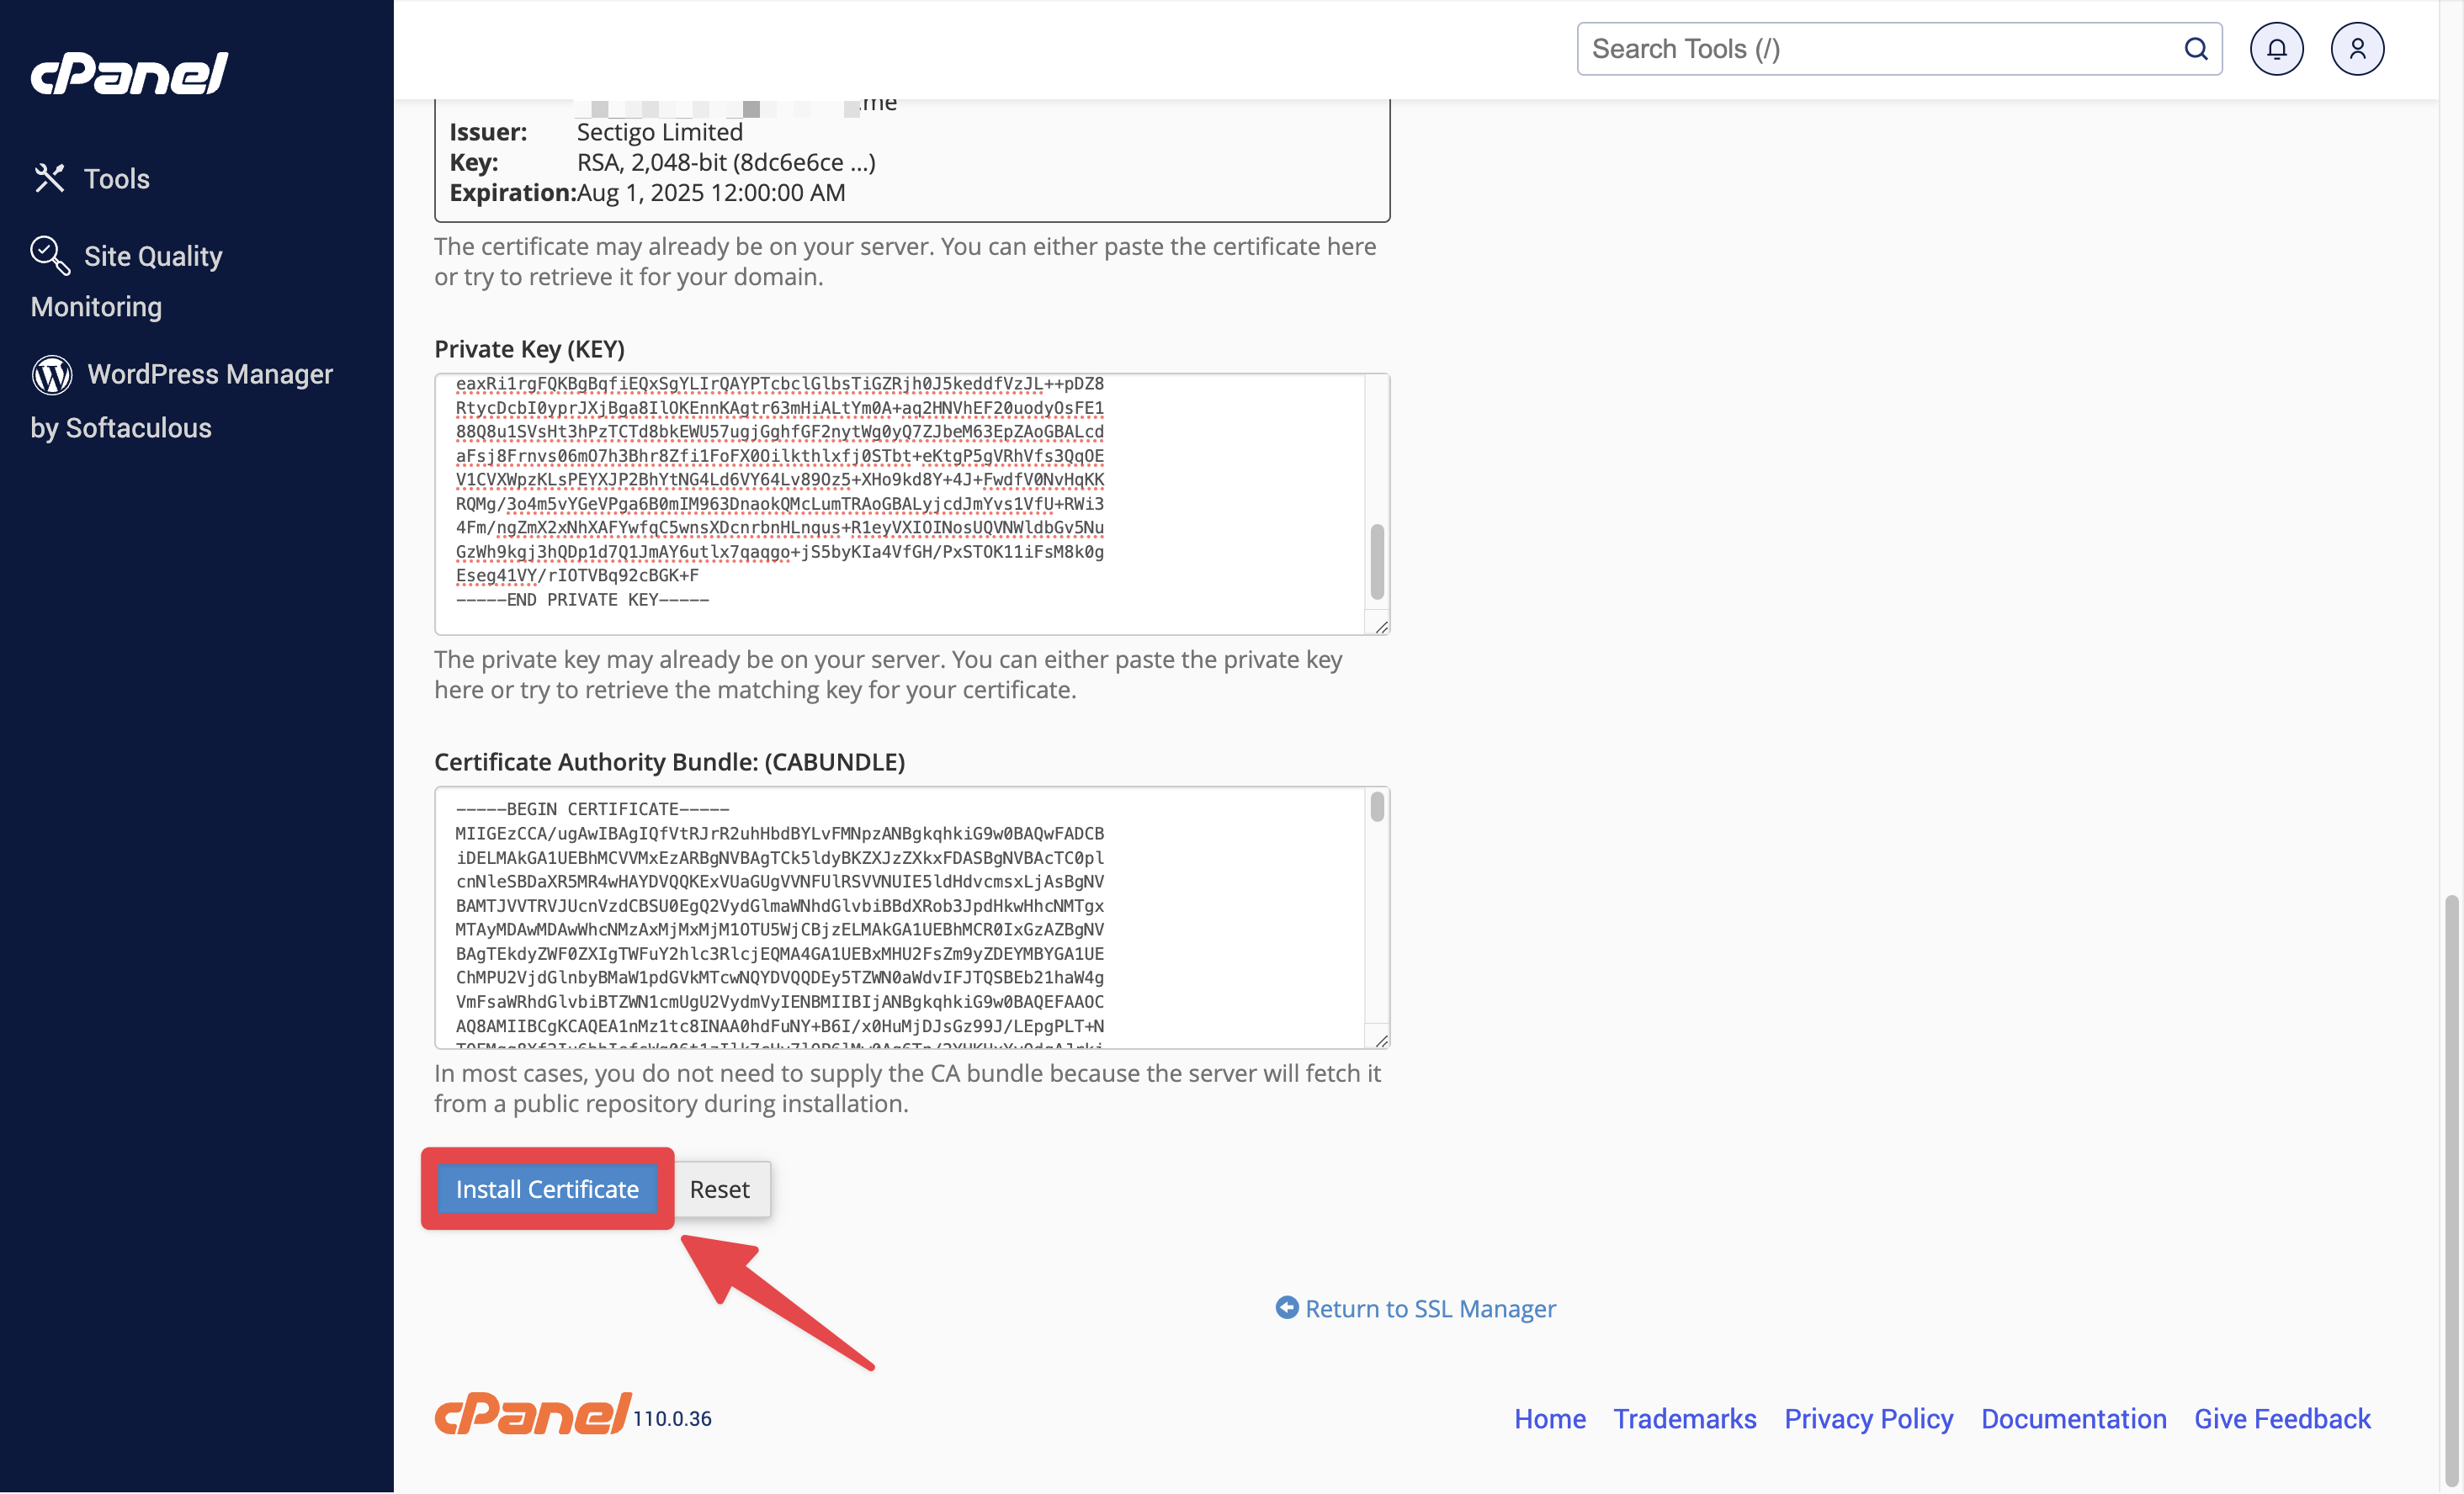
Task: Open the Tools wrench icon
Action: (x=49, y=179)
